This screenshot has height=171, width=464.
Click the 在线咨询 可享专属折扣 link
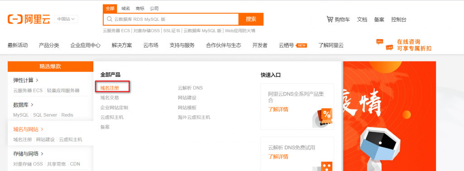click(414, 45)
